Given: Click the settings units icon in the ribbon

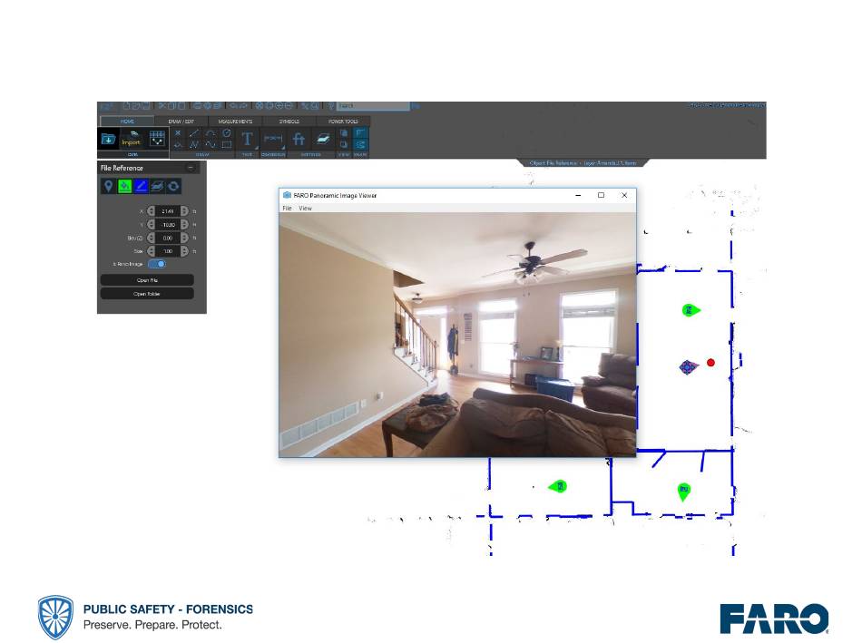Looking at the screenshot, I should 299,139.
